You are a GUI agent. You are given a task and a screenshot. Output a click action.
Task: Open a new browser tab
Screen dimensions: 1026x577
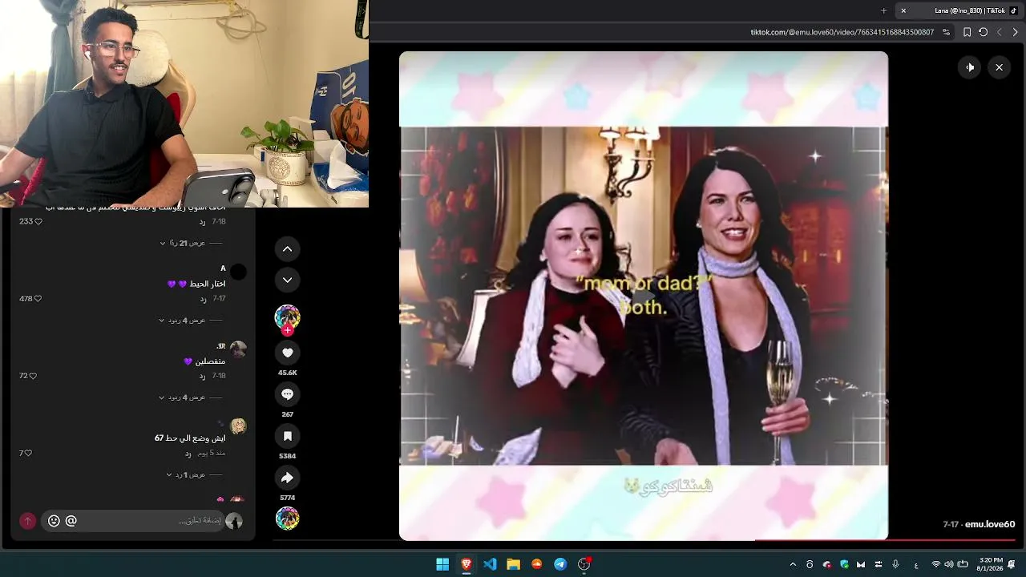[883, 10]
